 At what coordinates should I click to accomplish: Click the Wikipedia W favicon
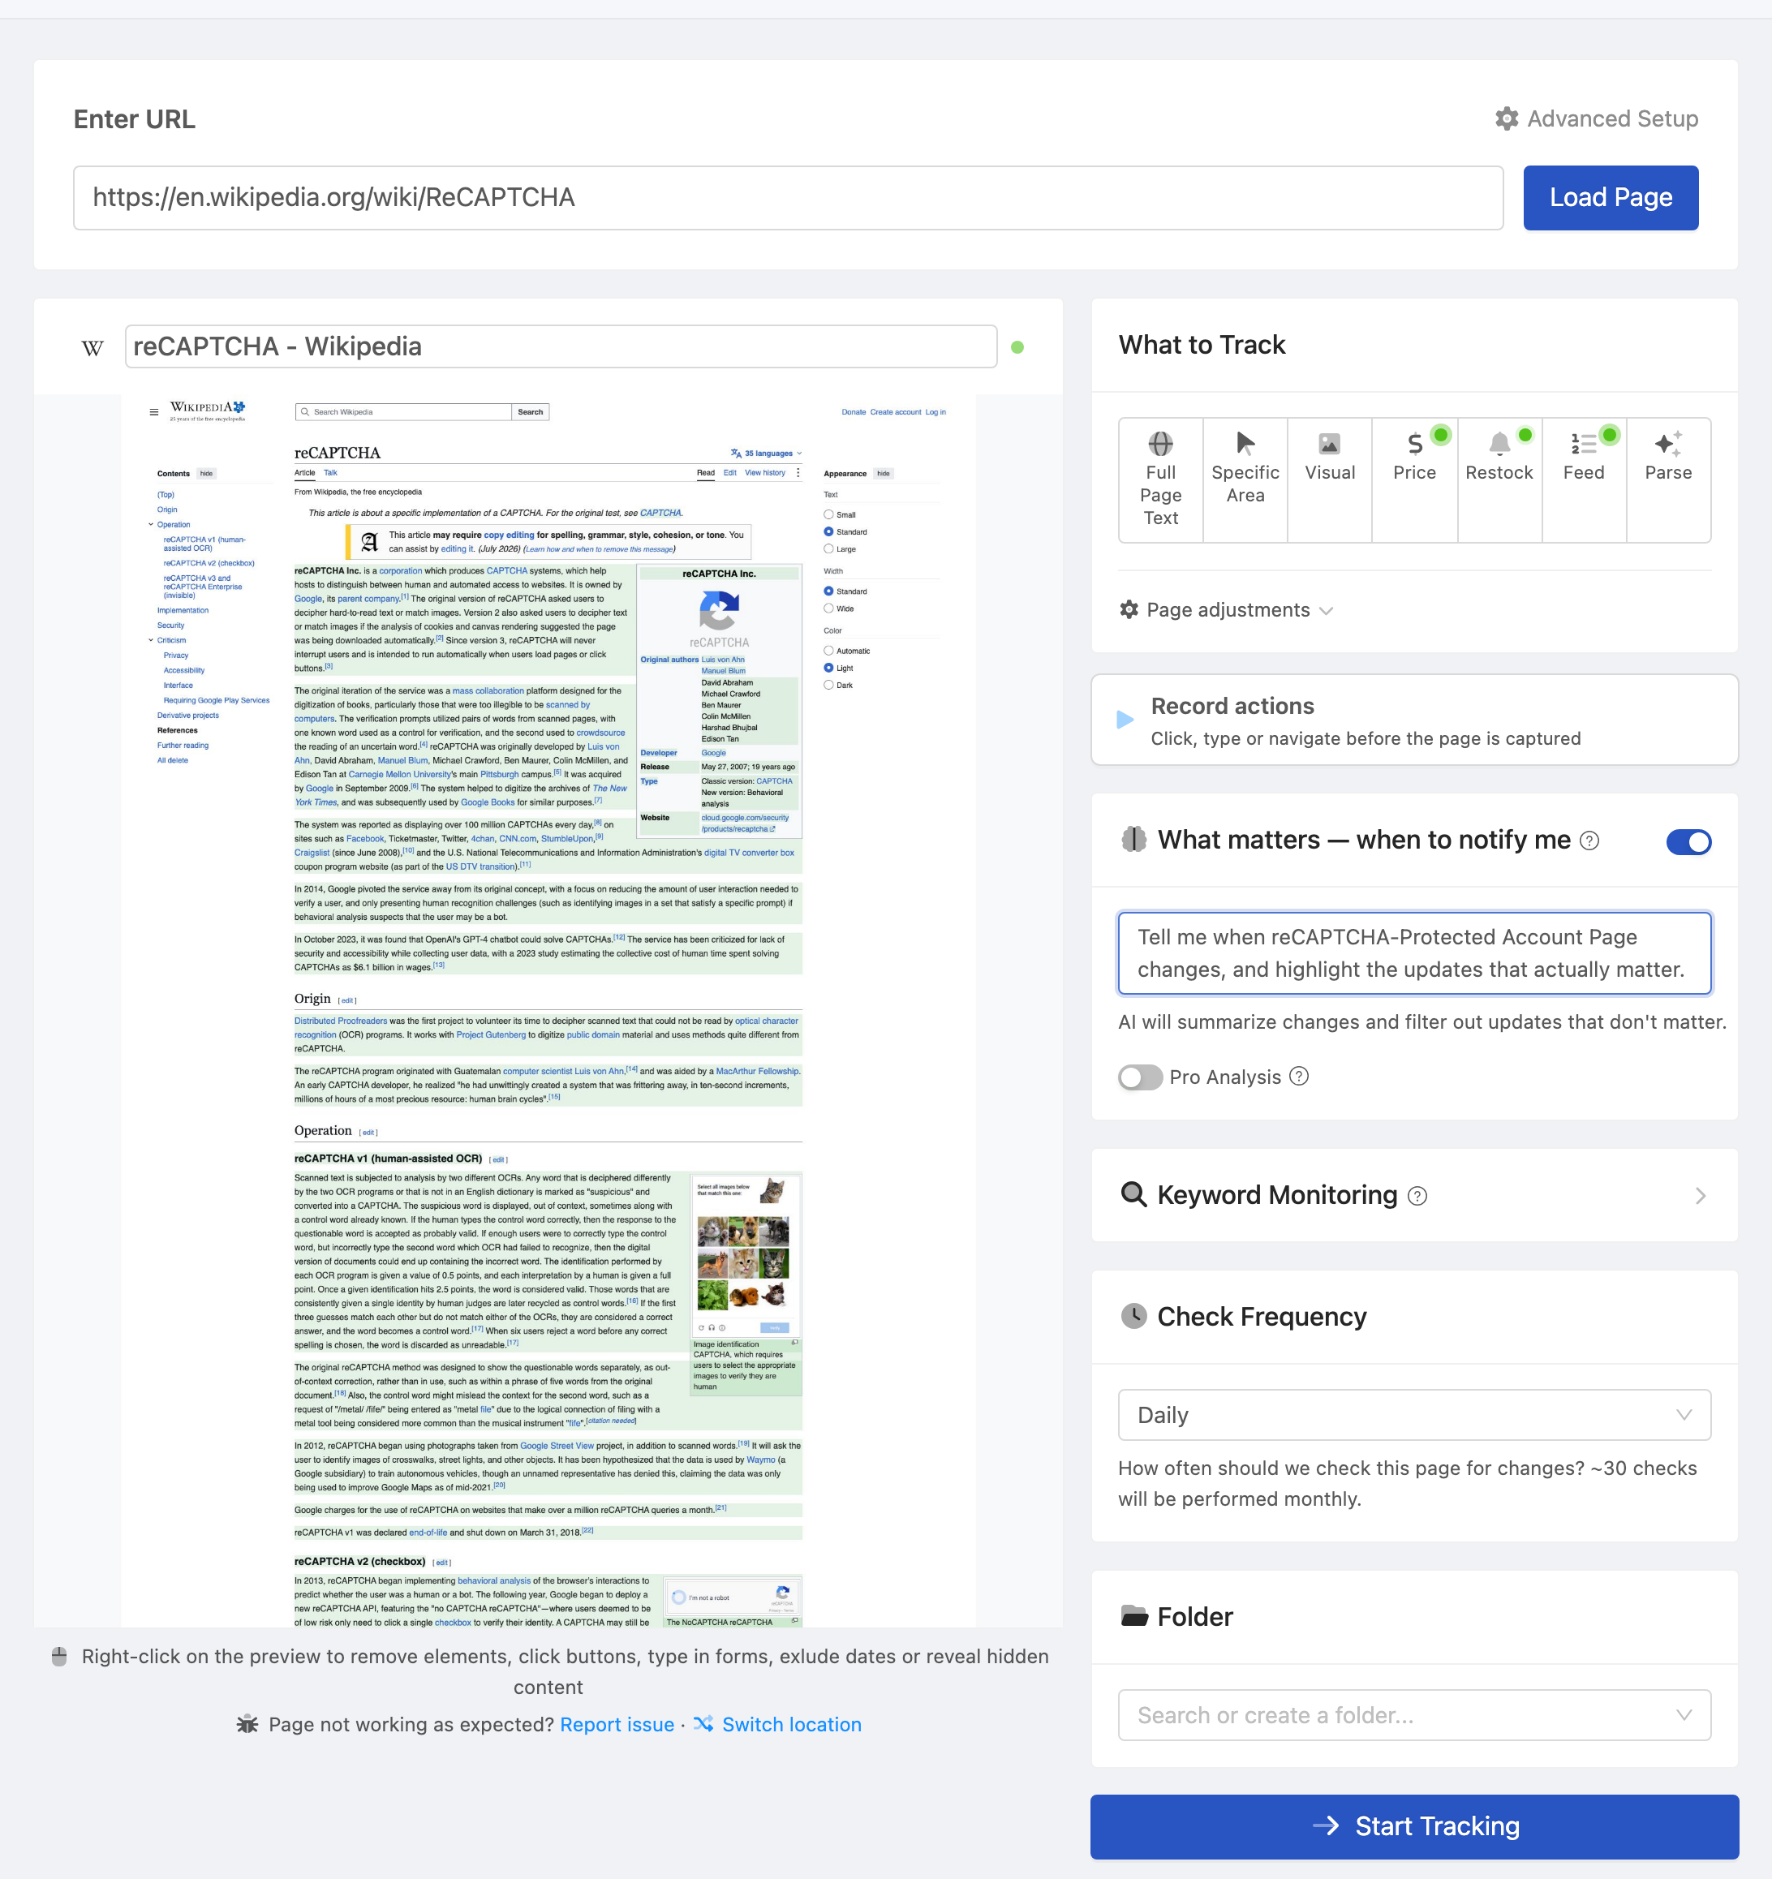(x=92, y=348)
